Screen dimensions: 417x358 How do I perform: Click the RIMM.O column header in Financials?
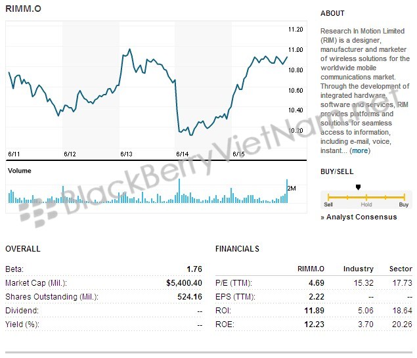pos(311,269)
